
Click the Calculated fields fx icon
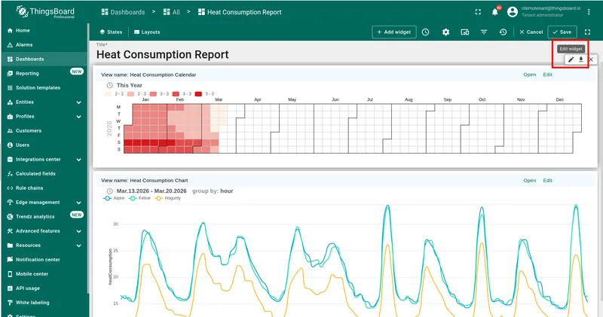10,174
